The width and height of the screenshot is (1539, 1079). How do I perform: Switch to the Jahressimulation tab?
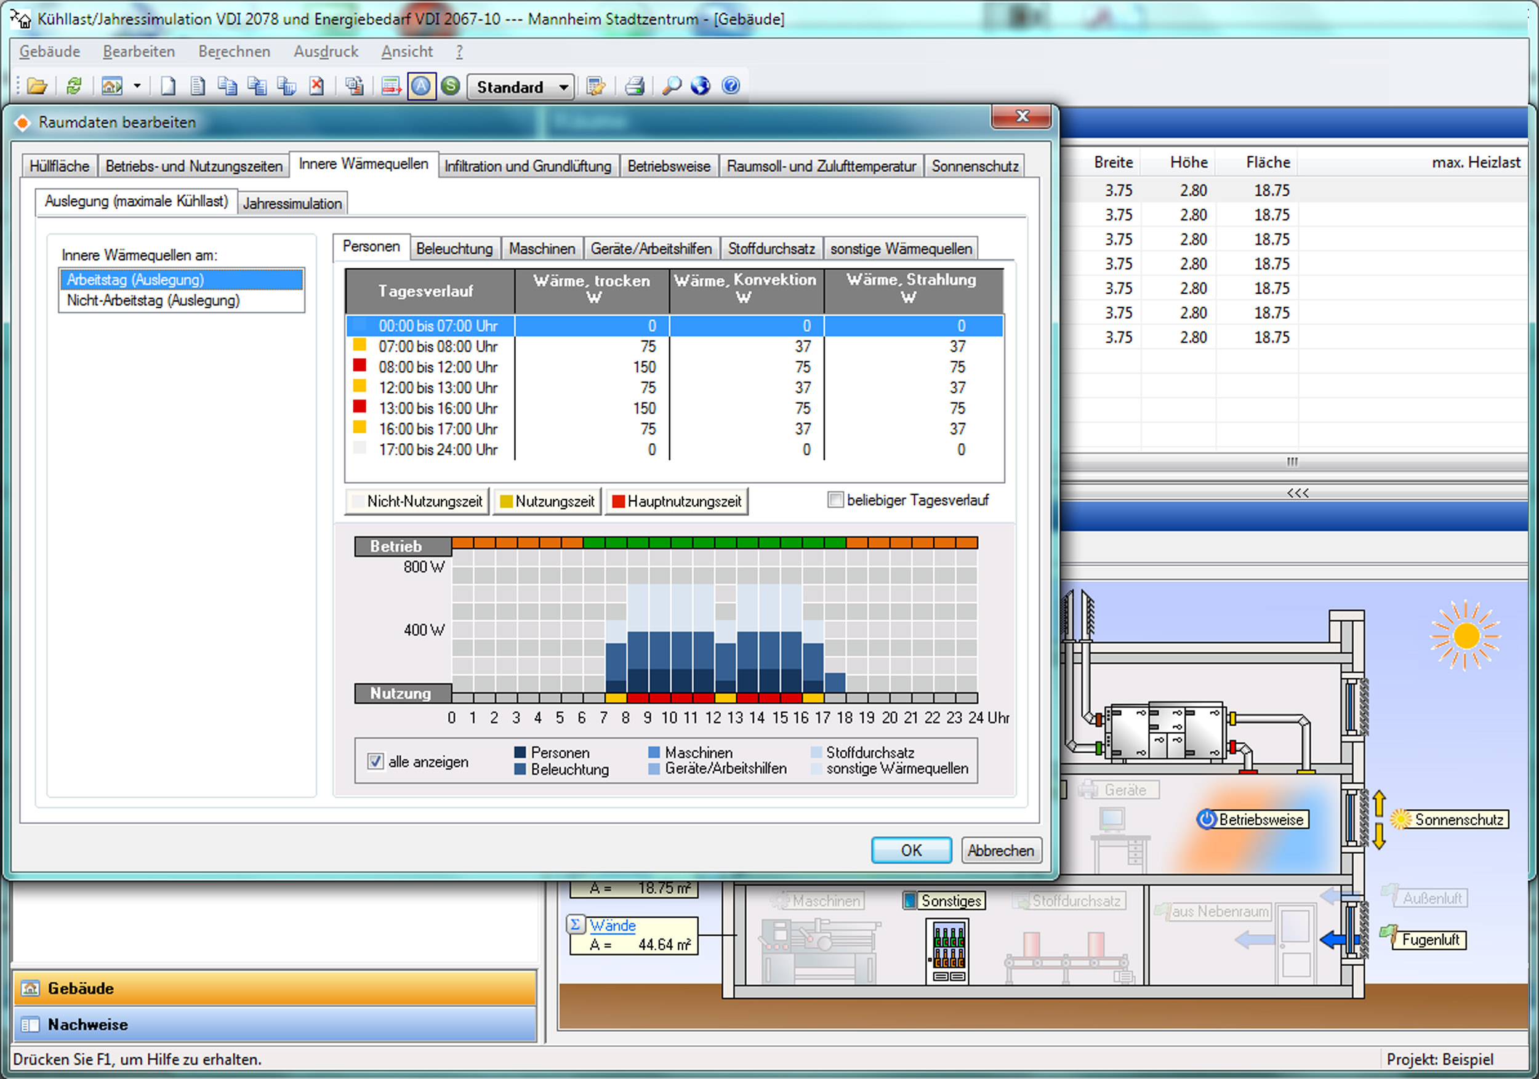point(292,203)
